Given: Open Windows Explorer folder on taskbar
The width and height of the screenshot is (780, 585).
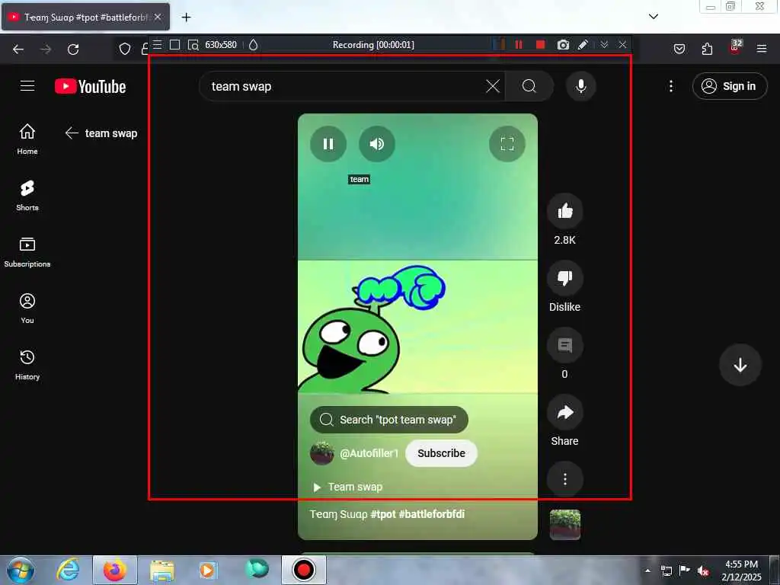Looking at the screenshot, I should [161, 570].
